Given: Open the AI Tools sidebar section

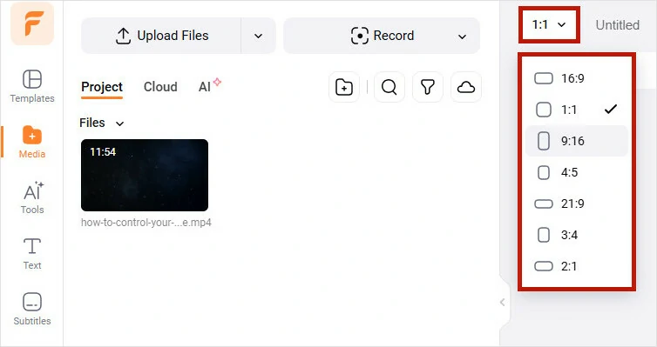Looking at the screenshot, I should (x=32, y=197).
